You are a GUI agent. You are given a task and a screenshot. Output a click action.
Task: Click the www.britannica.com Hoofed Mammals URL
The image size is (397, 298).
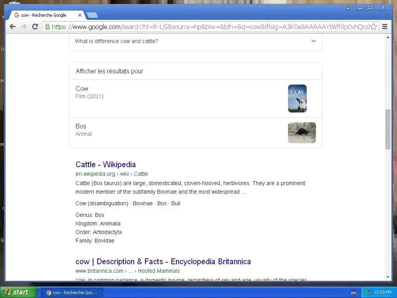[x=128, y=271]
